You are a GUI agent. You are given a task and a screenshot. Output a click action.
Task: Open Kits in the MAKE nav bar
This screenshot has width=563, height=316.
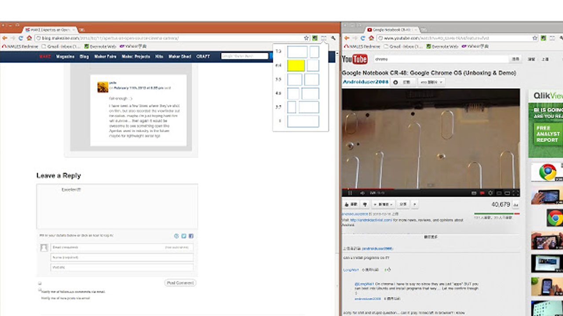pyautogui.click(x=159, y=57)
